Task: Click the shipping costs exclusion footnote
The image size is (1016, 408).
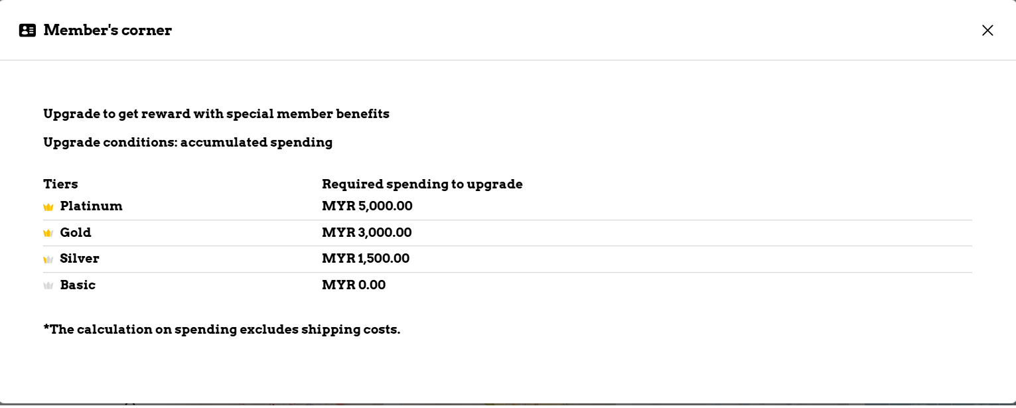Action: [x=222, y=330]
